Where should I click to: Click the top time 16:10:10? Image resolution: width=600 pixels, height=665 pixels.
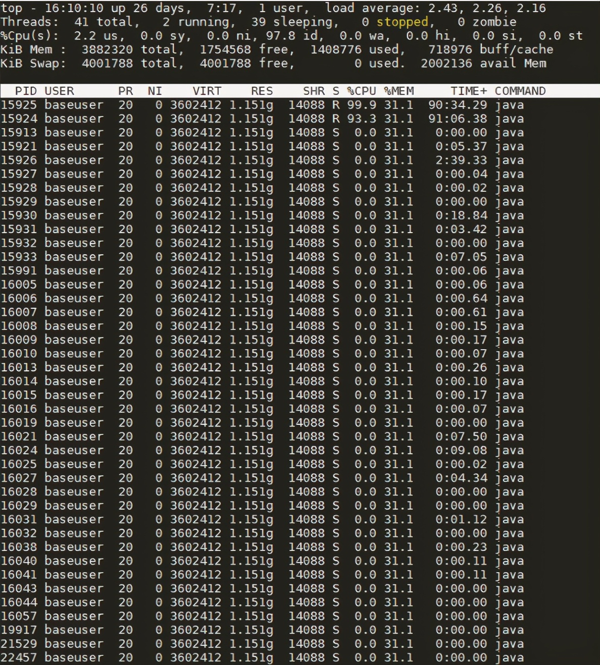[x=74, y=8]
